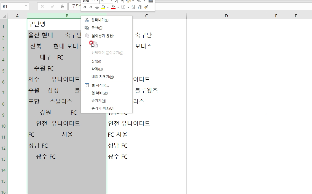Image resolution: width=312 pixels, height=194 pixels.
Task: Click the Cut (잘라내기) scissors icon
Action: 87,20
